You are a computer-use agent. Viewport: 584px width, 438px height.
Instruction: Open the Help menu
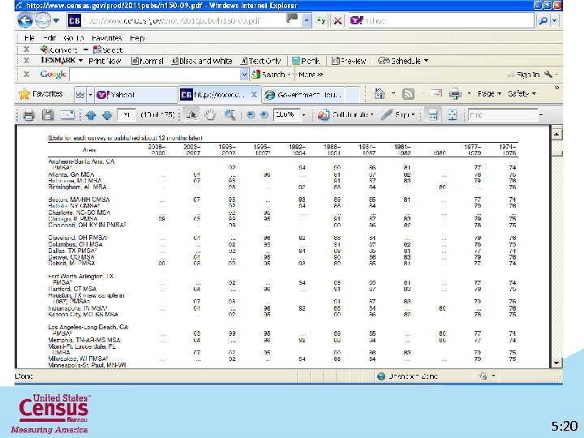[137, 38]
